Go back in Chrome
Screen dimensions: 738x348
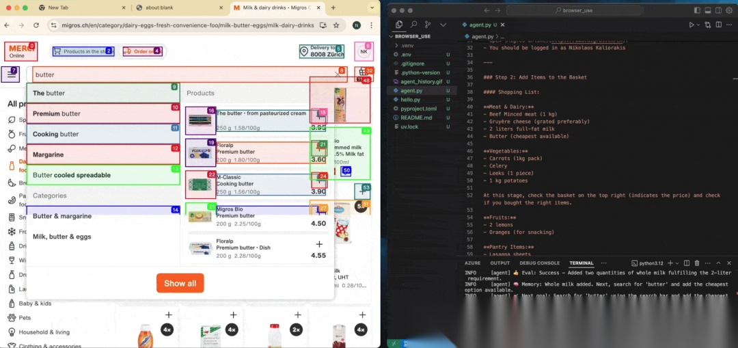tap(7, 25)
